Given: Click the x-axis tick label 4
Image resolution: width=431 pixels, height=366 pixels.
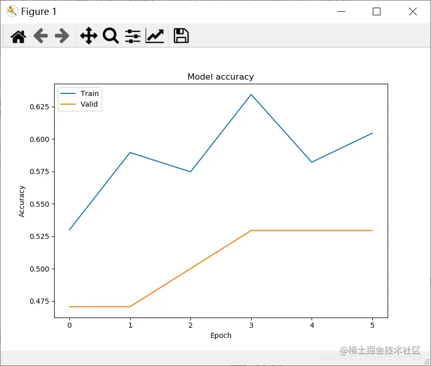Looking at the screenshot, I should (312, 325).
